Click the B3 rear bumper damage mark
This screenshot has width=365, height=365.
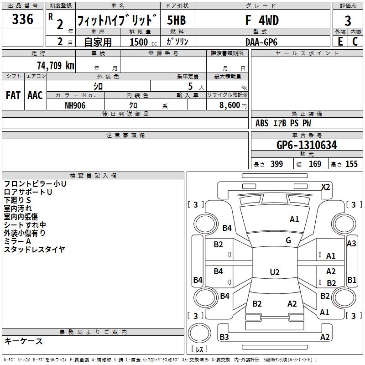pyautogui.click(x=224, y=337)
